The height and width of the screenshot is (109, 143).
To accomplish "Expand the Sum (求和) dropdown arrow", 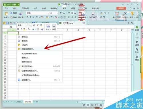I will (x=128, y=17).
